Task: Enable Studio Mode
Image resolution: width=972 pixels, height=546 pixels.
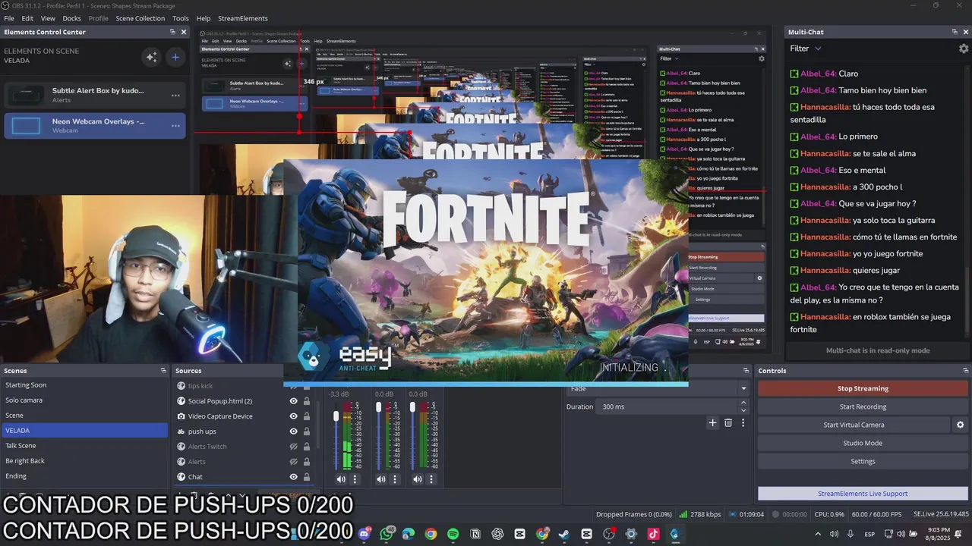Action: tap(863, 443)
